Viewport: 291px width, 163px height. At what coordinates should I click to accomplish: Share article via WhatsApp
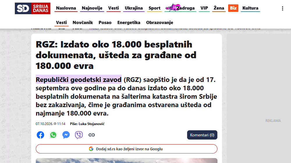[53, 135]
